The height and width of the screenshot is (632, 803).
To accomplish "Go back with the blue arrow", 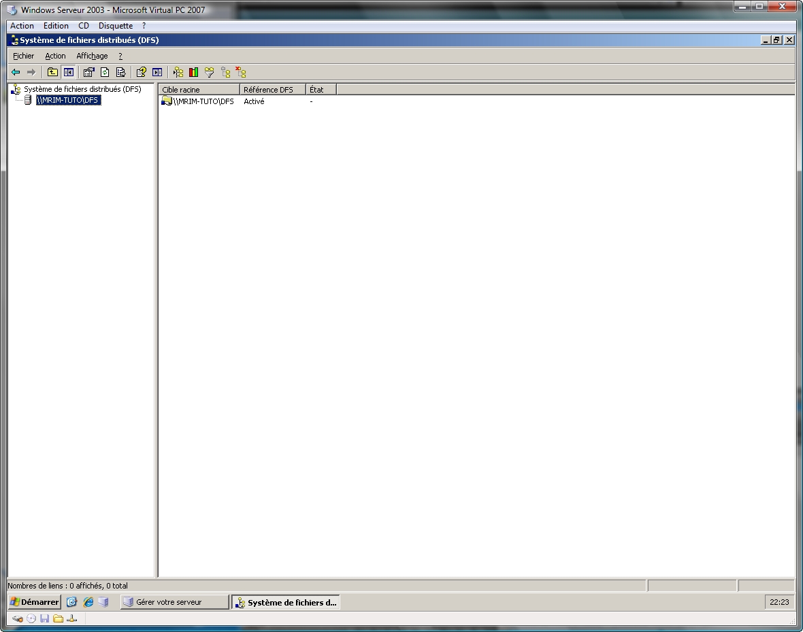I will coord(16,72).
